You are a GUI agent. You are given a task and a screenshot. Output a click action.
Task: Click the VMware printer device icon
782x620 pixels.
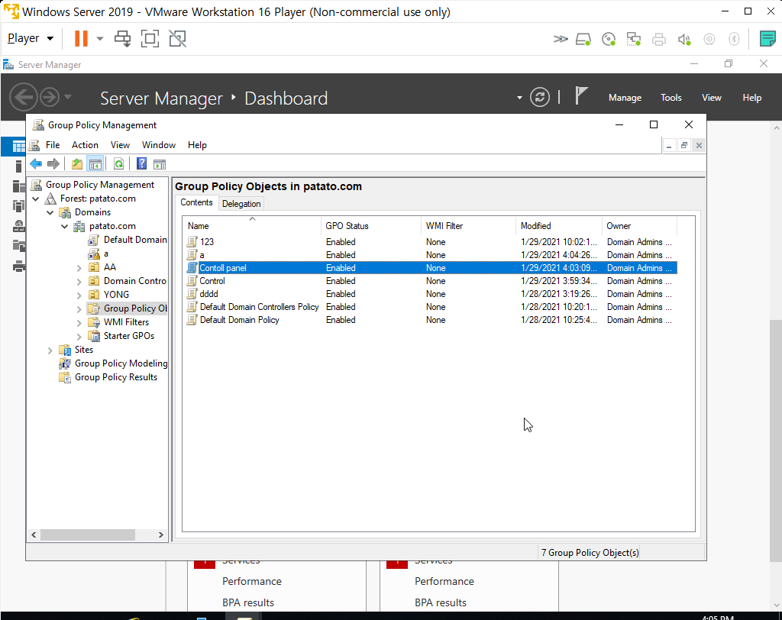point(659,39)
